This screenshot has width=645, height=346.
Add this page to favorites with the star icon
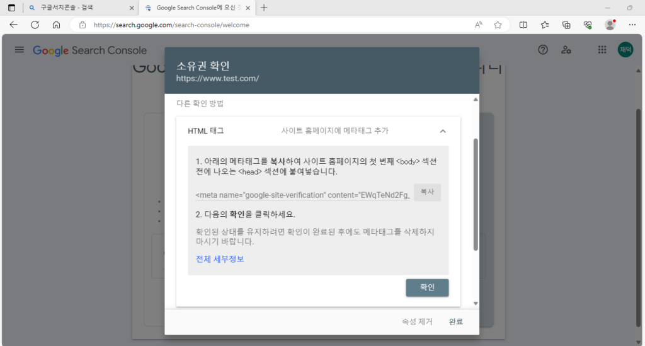(x=498, y=25)
